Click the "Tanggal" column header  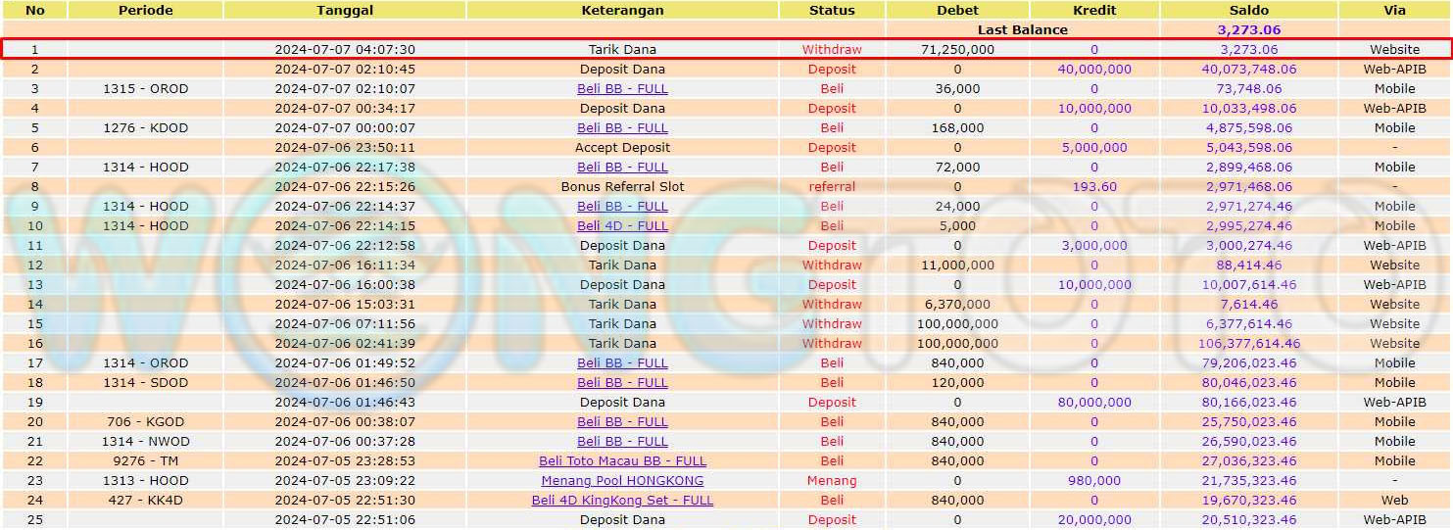click(x=344, y=11)
